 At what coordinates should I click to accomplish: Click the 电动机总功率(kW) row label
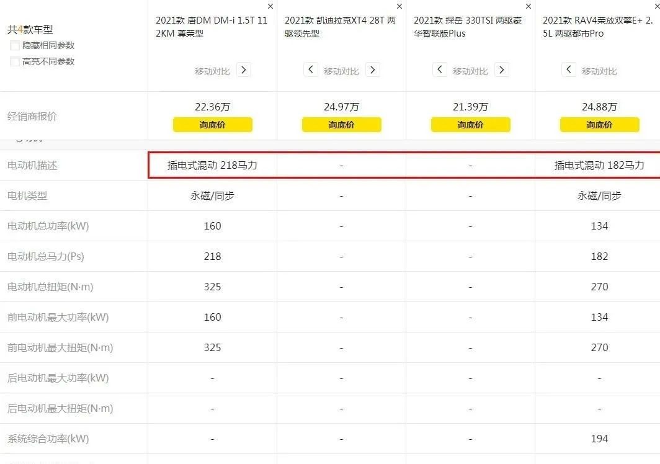[48, 226]
